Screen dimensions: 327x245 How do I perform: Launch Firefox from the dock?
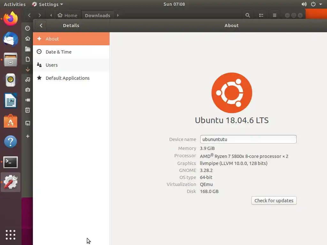click(x=11, y=19)
